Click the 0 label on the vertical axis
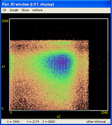This screenshot has width=112, height=125. coord(2,109)
